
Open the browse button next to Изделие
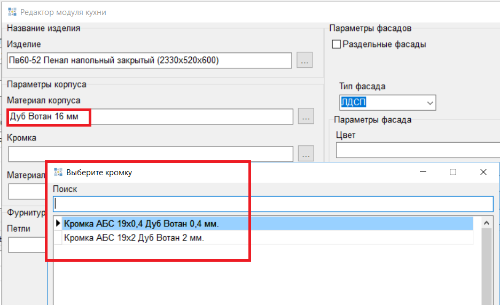[304, 60]
